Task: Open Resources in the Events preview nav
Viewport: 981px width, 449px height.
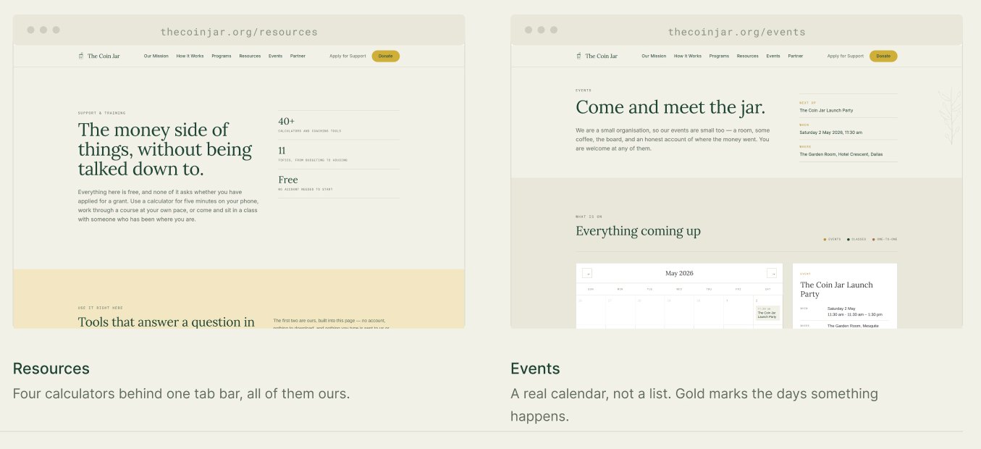Action: click(x=748, y=56)
